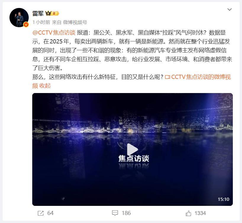Screen dimensions: 242x223
Task: Collapse the post text with 收起
Action: pyautogui.click(x=45, y=86)
